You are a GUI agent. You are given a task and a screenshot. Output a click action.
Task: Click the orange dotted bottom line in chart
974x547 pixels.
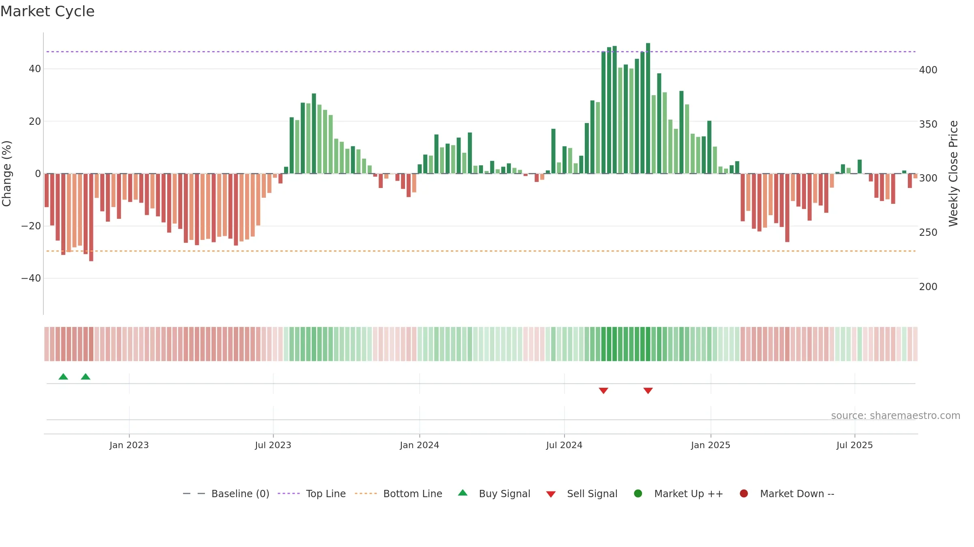coord(481,251)
